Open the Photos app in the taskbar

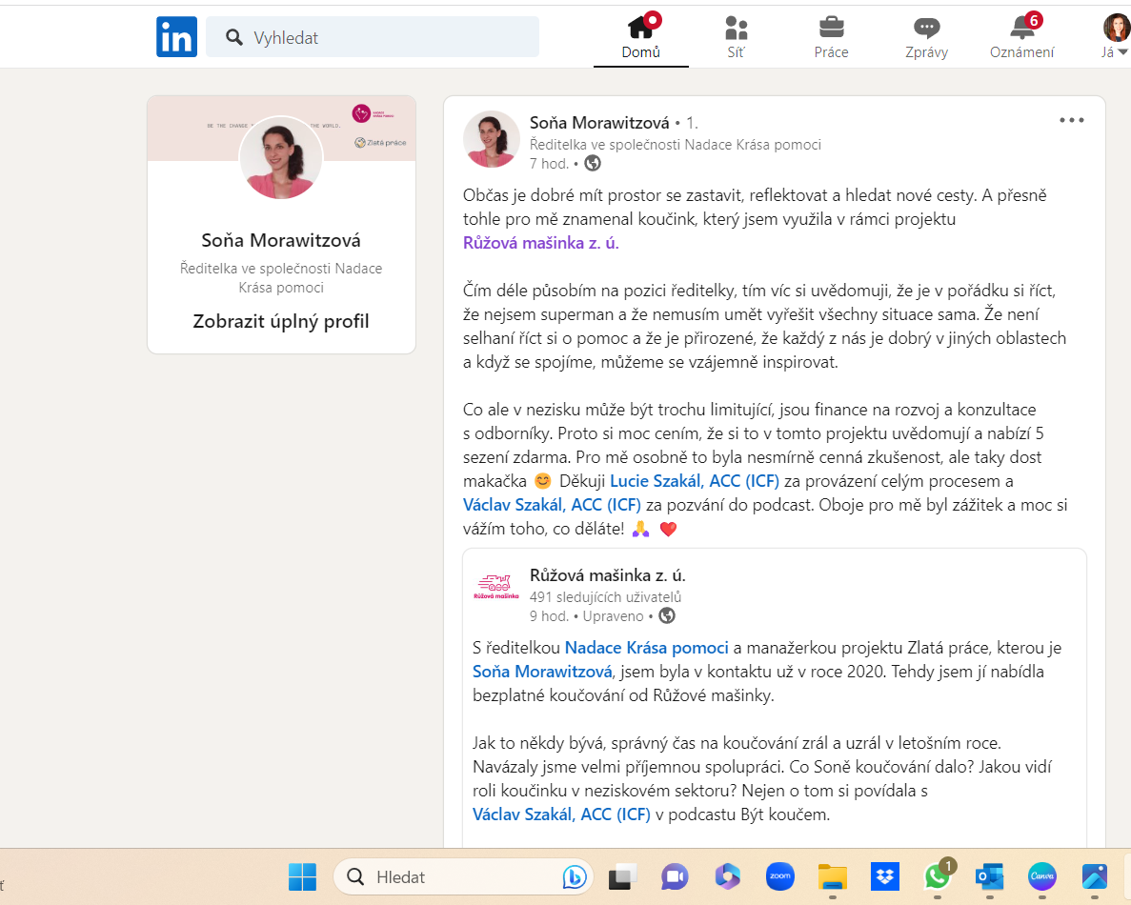1094,876
